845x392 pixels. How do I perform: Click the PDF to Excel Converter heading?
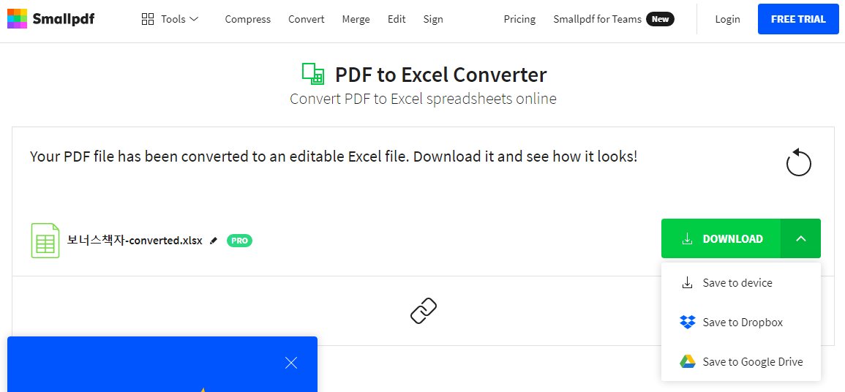(441, 75)
